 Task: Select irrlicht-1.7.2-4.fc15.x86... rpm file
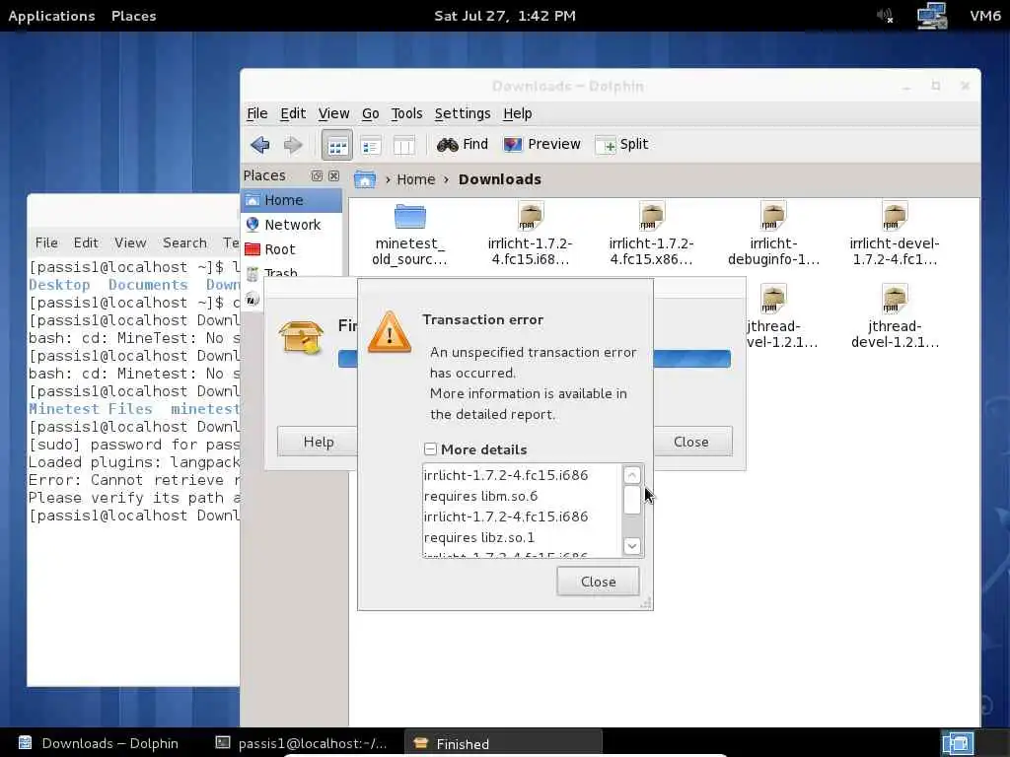pos(651,235)
